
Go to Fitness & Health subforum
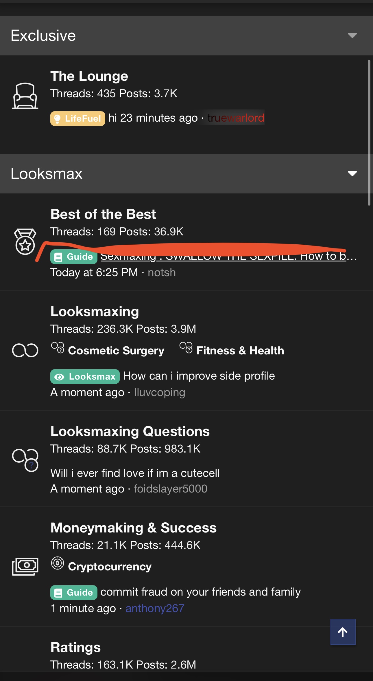tap(240, 351)
